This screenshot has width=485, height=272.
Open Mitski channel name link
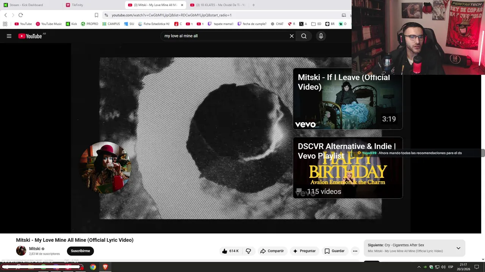[x=34, y=249]
